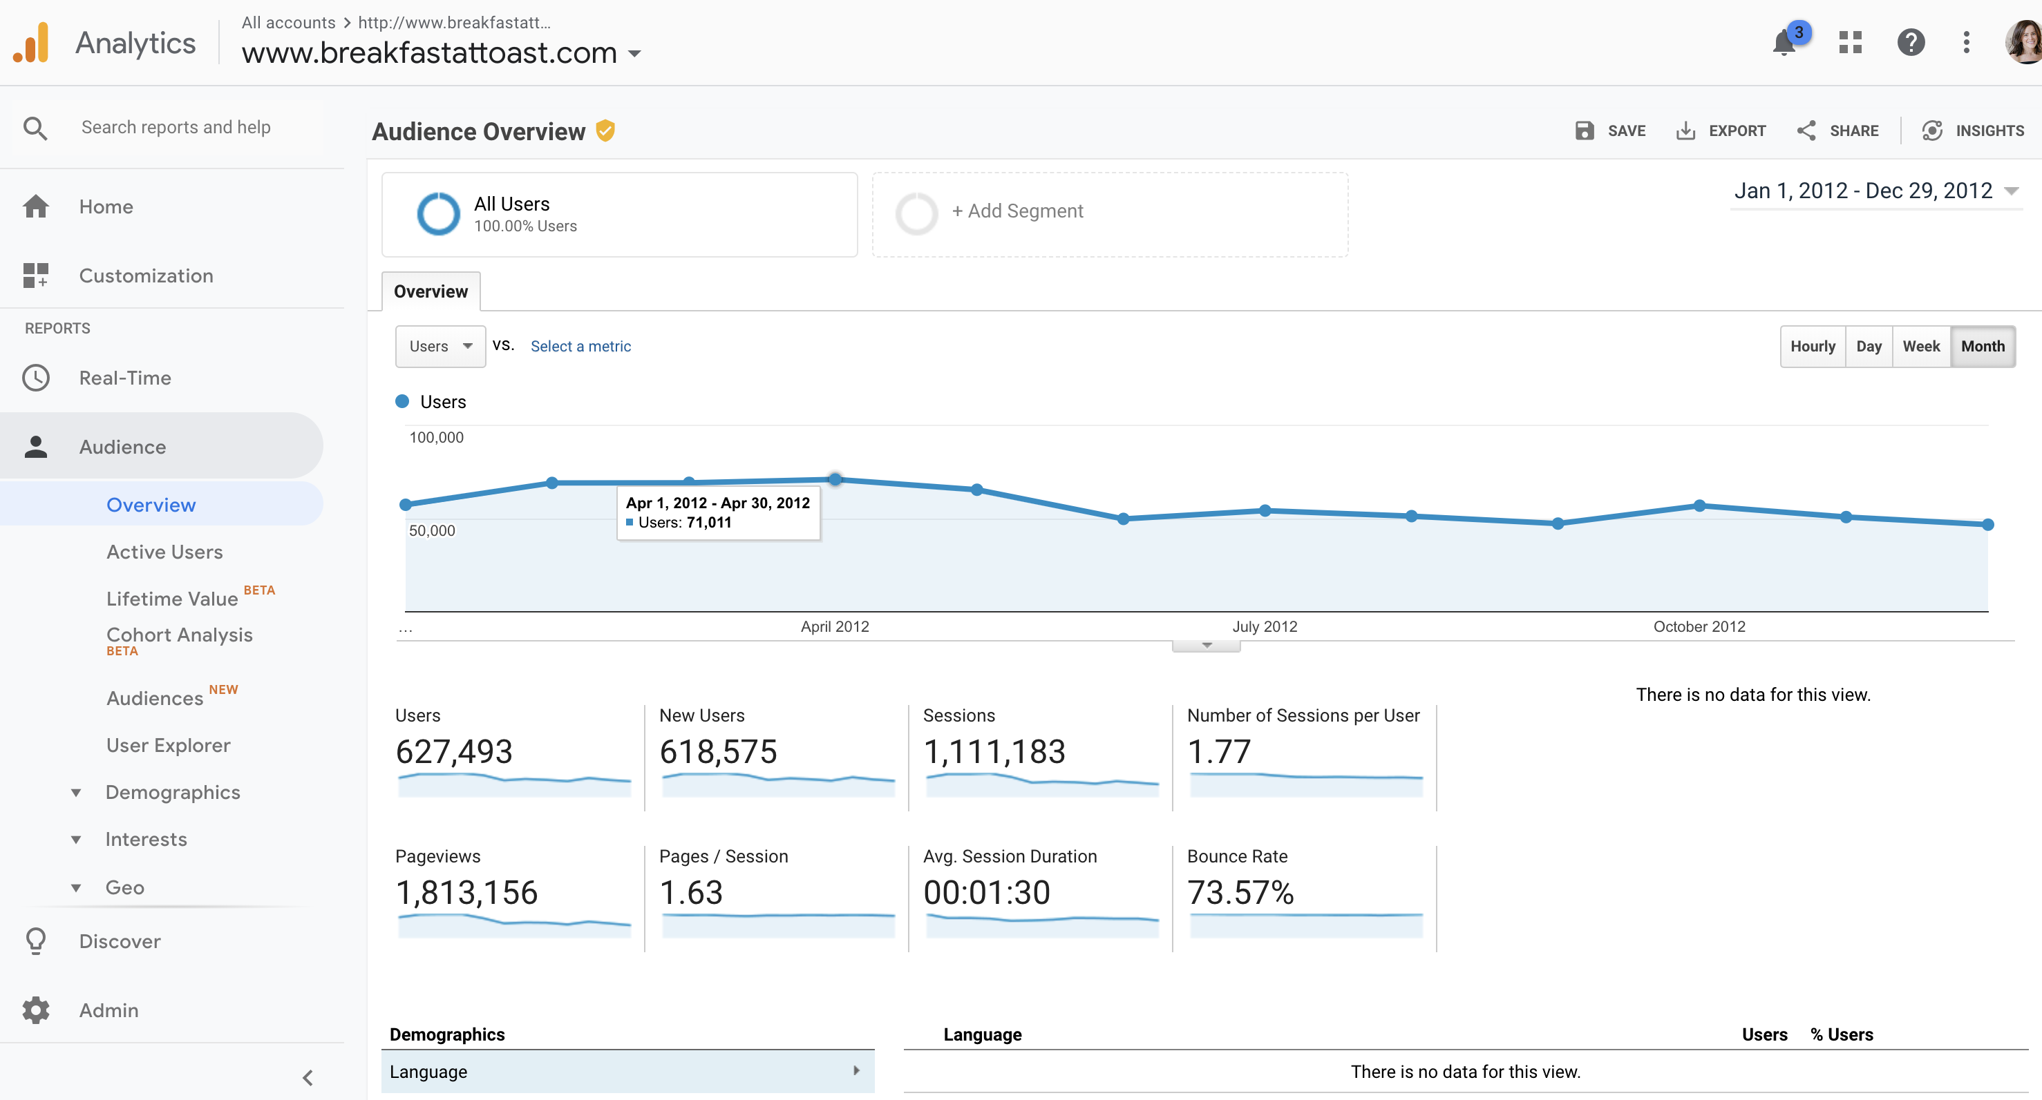Screen dimensions: 2042x1100
Task: Open User Explorer report
Action: tap(168, 745)
